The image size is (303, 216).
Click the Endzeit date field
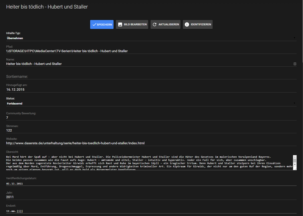point(151,211)
